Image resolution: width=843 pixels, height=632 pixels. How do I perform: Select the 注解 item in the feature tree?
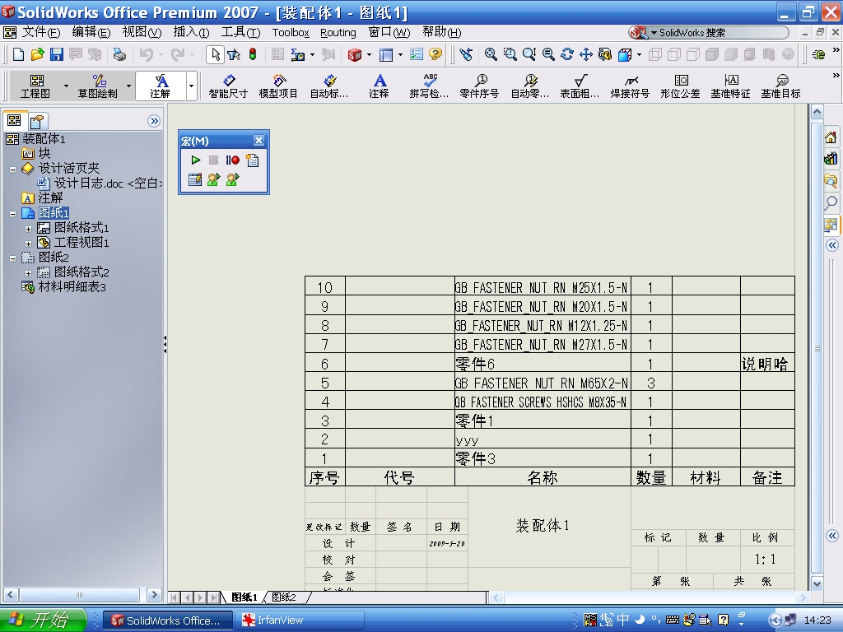click(x=50, y=197)
